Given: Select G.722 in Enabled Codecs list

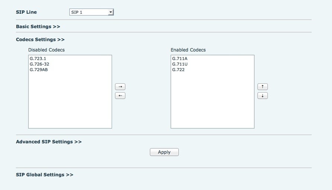Looking at the screenshot, I should pos(178,70).
